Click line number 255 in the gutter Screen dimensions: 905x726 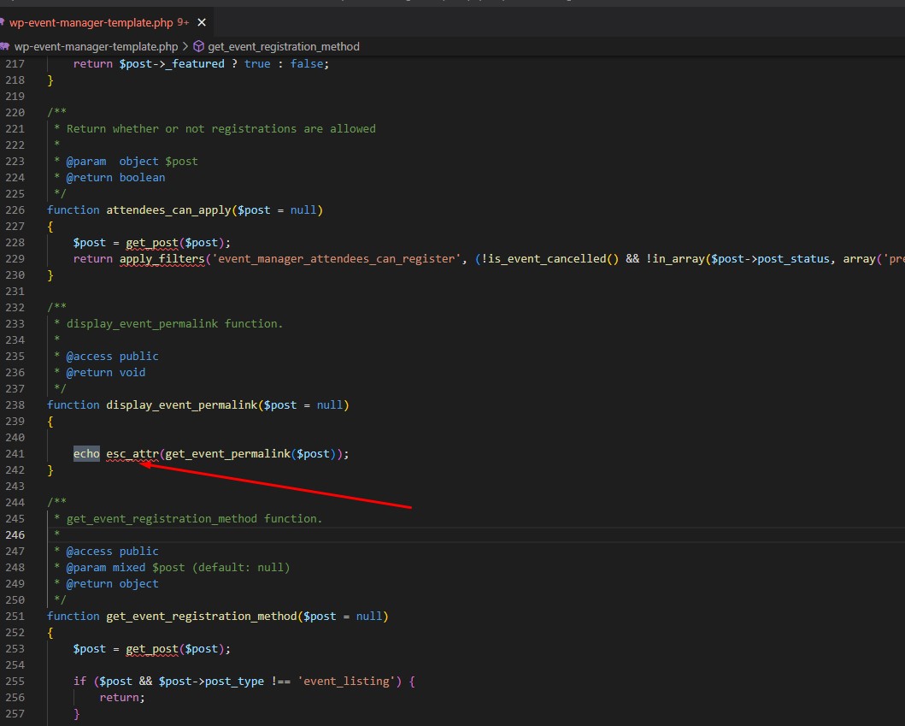(15, 682)
